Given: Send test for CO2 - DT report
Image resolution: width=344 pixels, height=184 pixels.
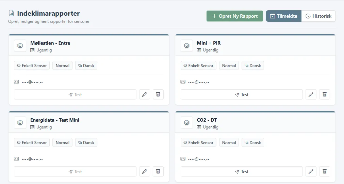Looking at the screenshot, I should coord(242,171).
